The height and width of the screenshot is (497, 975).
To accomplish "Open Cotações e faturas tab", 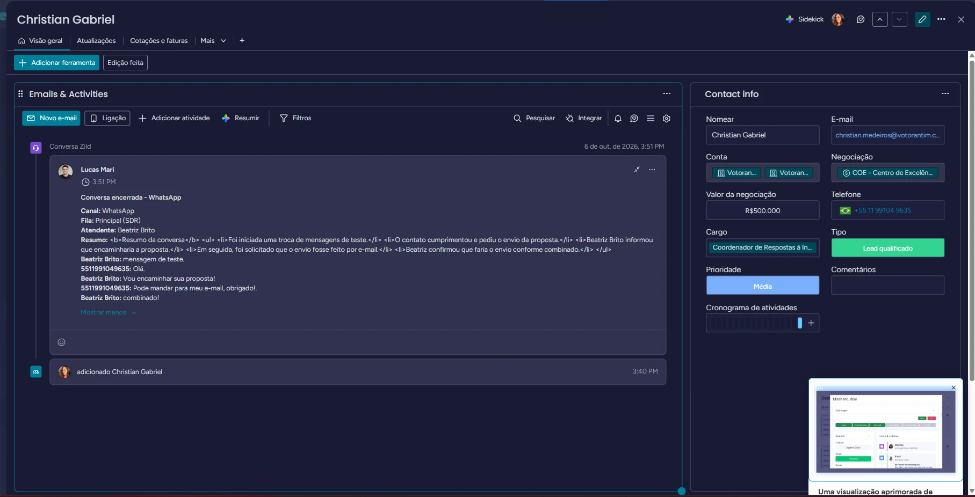I will (159, 41).
